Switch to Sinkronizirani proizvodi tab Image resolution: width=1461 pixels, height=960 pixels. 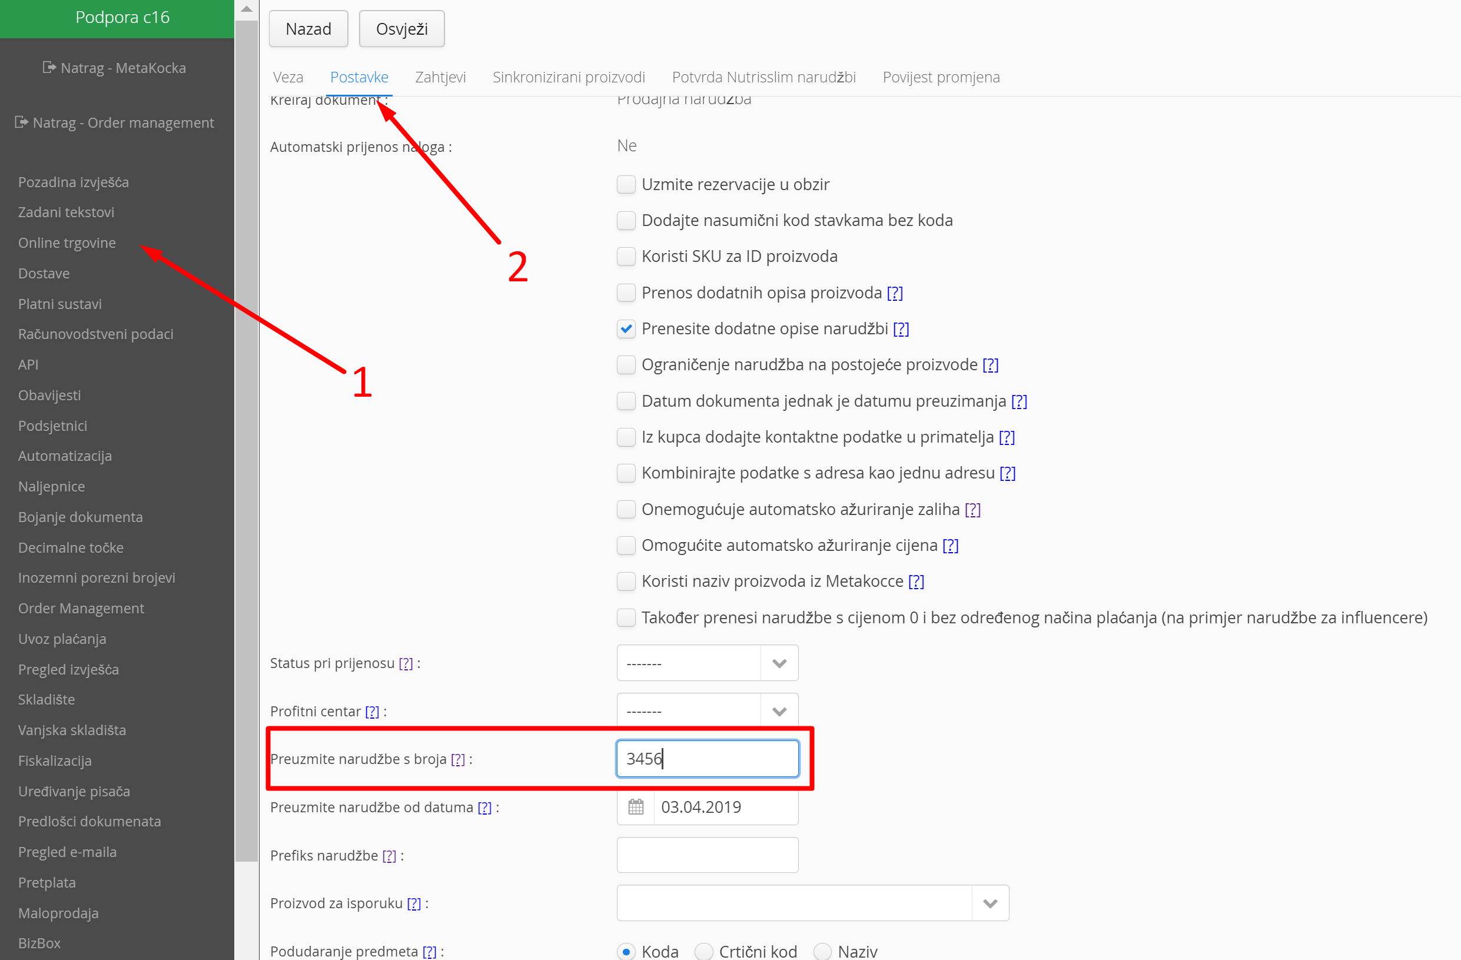(569, 77)
